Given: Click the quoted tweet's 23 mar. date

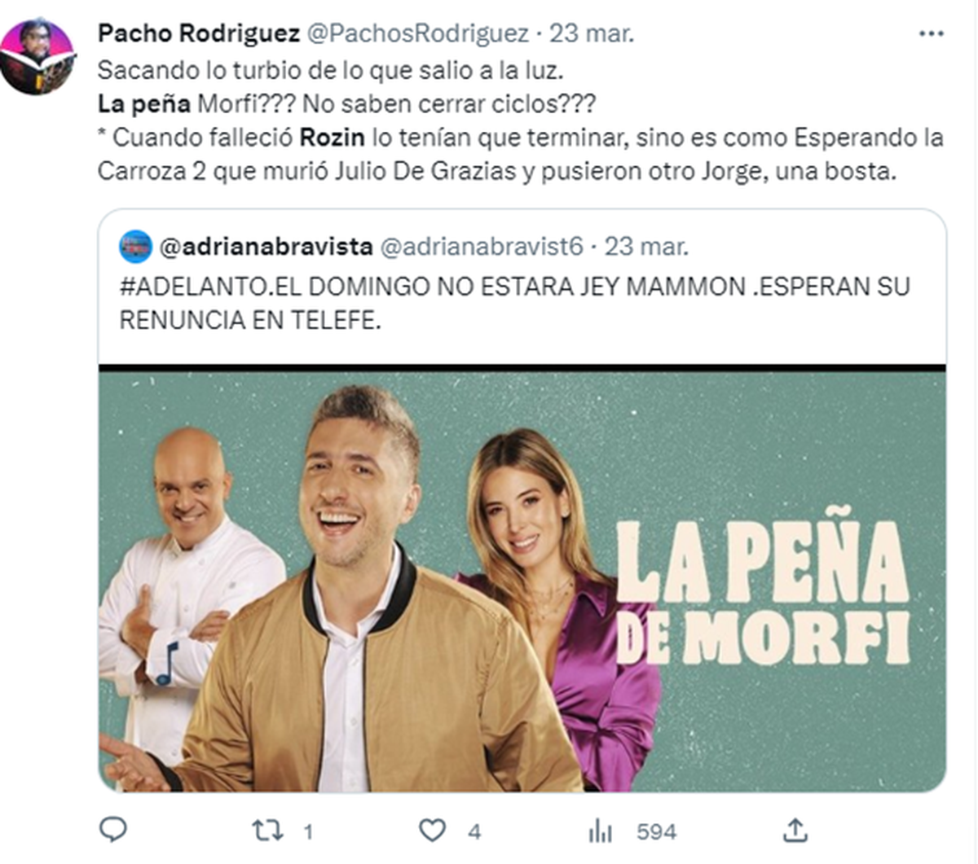Looking at the screenshot, I should (x=646, y=246).
